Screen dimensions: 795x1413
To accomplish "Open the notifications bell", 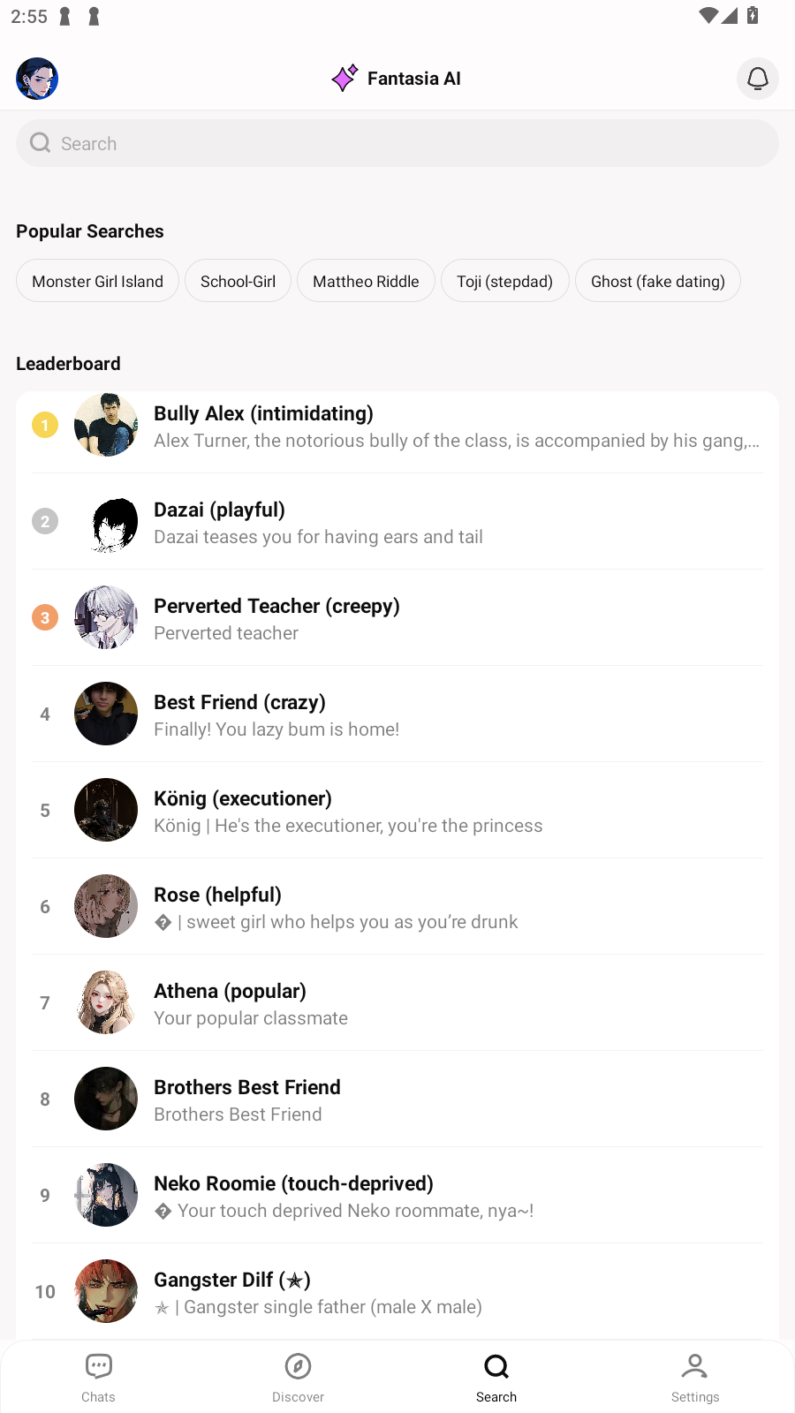I will point(757,79).
